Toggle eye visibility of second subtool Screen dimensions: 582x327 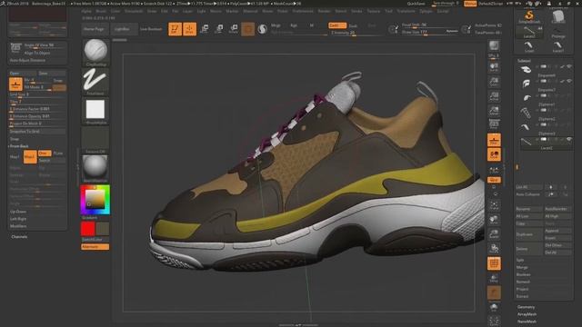569,81
